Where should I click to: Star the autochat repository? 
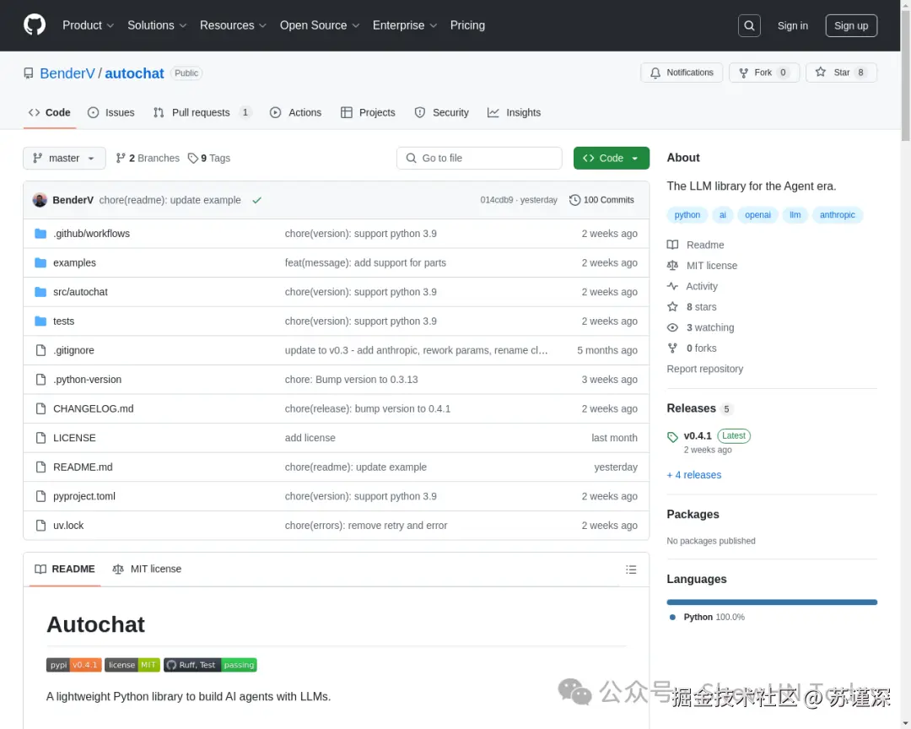841,73
